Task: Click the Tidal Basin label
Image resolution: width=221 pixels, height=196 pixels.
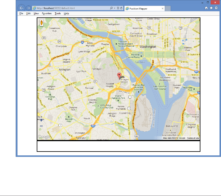Action: point(140,62)
